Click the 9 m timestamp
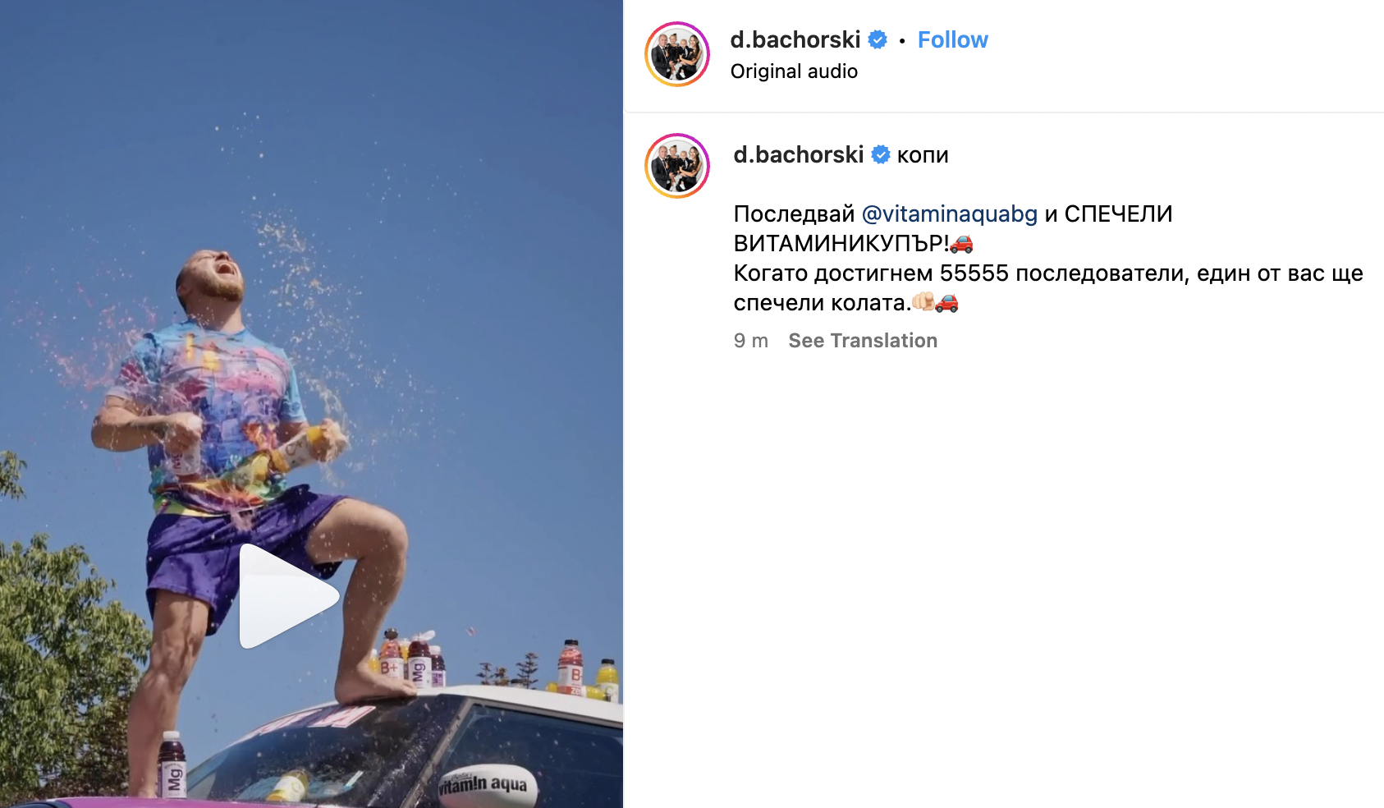 [751, 341]
